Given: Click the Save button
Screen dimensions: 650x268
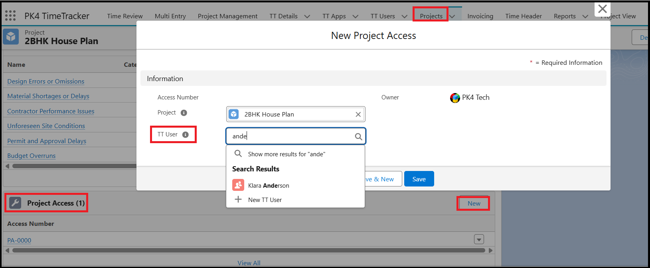Looking at the screenshot, I should (x=419, y=179).
